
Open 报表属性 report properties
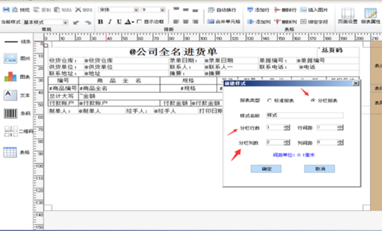(x=369, y=16)
